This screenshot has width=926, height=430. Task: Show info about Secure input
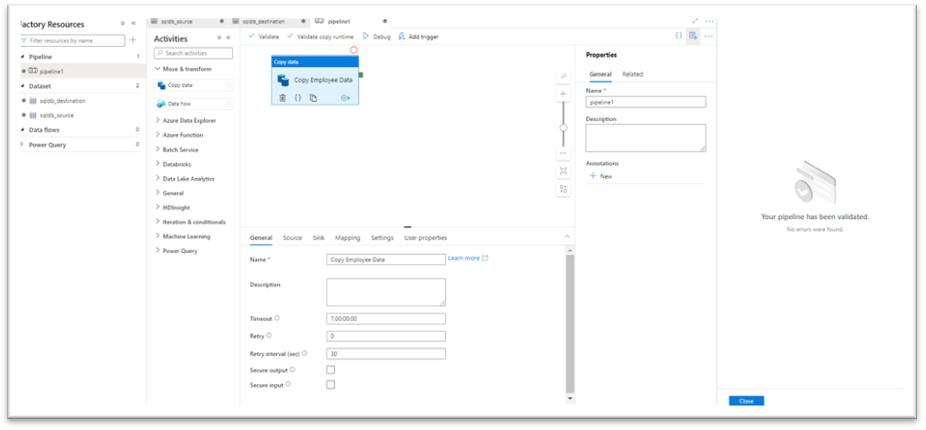pyautogui.click(x=288, y=384)
